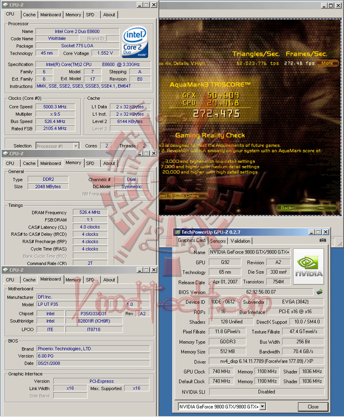Click the AquaMark3 total score 272,475
This screenshot has width=344, height=417.
(x=216, y=114)
